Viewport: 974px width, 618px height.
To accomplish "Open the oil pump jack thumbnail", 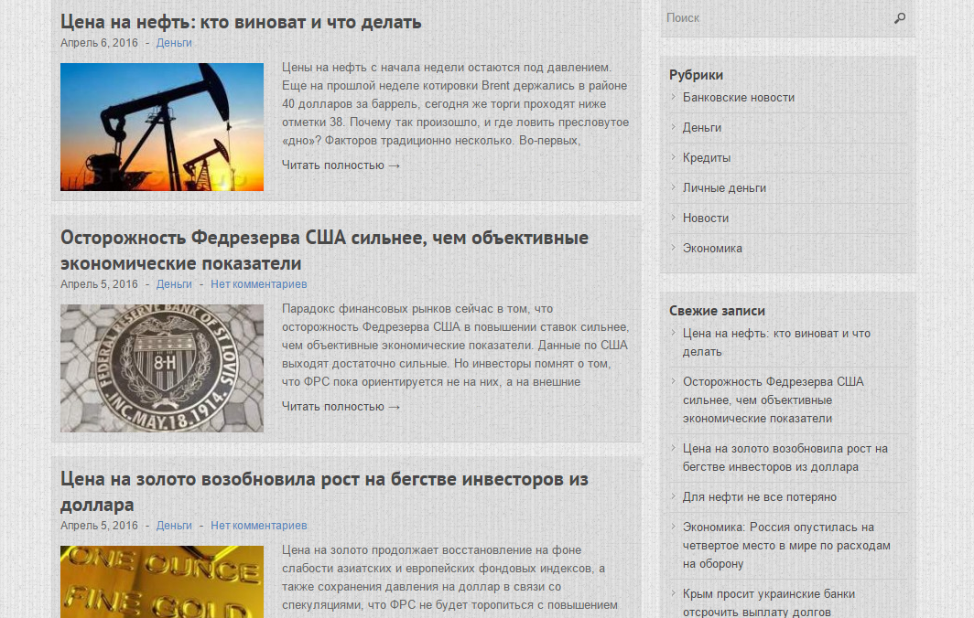I will pos(161,126).
